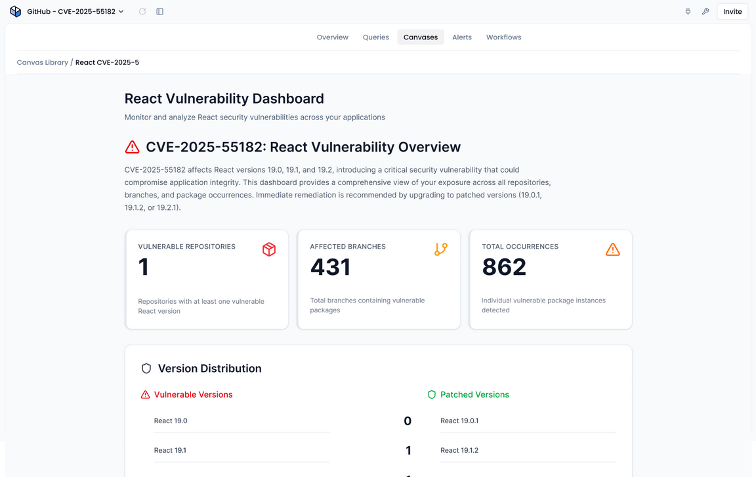756x477 pixels.
Task: Click the green shield beside Patched Versions
Action: [x=432, y=394]
